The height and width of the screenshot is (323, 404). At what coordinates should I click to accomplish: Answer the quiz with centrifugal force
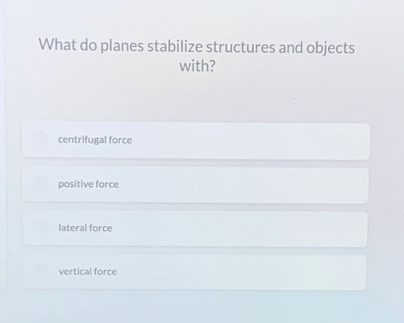point(195,140)
